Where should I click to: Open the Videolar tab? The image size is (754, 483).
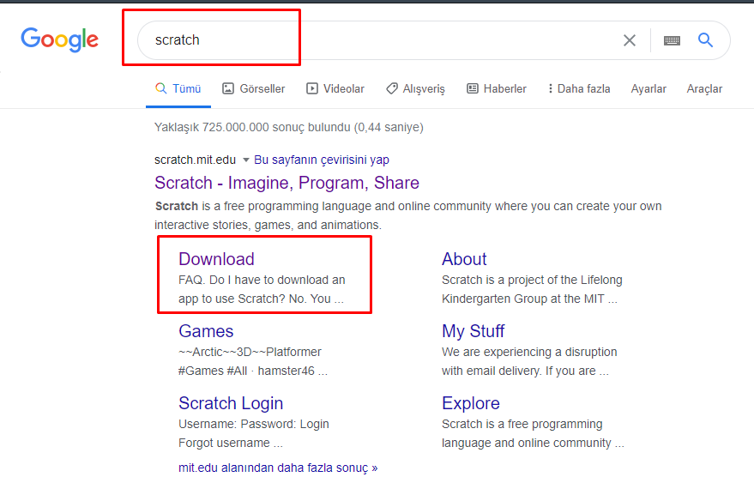pos(335,88)
